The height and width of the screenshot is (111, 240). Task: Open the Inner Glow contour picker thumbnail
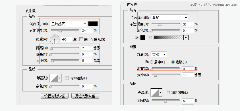(155, 92)
